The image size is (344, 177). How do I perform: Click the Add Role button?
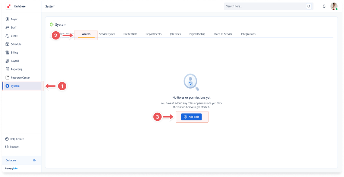click(x=191, y=117)
